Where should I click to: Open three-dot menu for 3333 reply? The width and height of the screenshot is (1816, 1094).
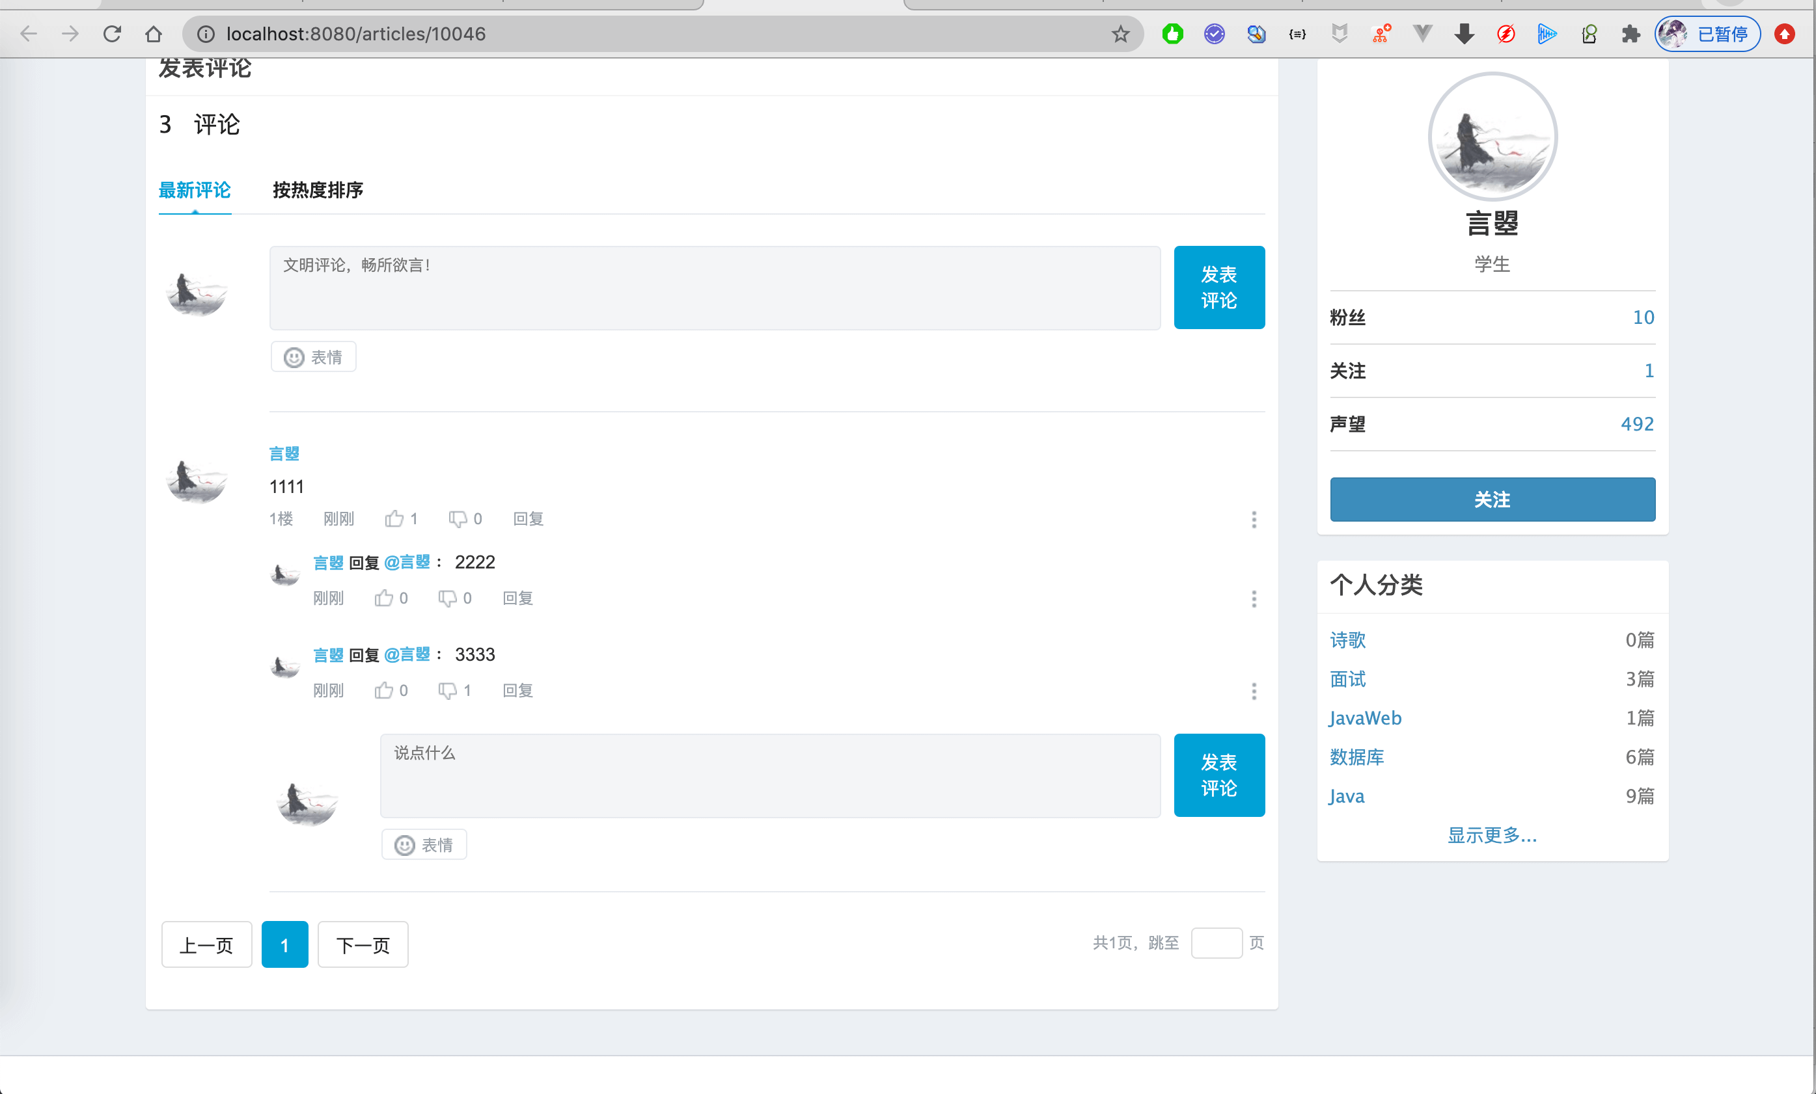[1253, 690]
